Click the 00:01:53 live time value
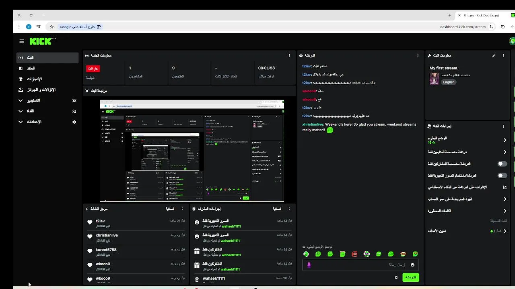515x289 pixels. point(266,68)
